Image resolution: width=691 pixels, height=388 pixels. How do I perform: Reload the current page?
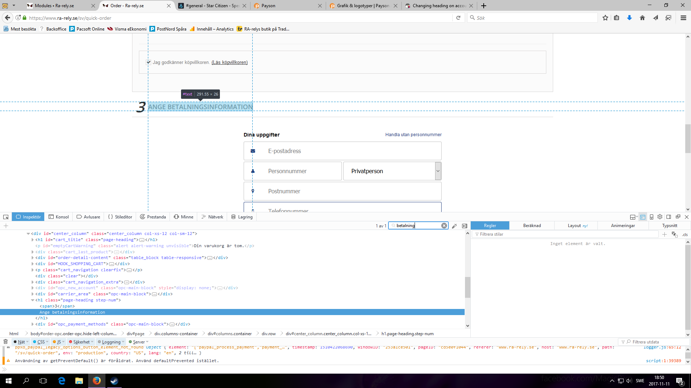tap(458, 18)
